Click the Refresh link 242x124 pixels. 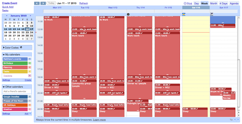(x=83, y=3)
